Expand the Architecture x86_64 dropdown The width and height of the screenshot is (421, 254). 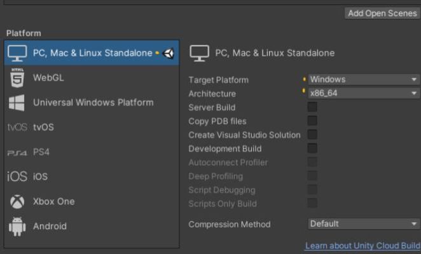(364, 93)
